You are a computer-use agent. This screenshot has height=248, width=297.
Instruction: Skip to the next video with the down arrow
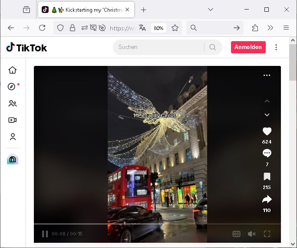tap(267, 115)
